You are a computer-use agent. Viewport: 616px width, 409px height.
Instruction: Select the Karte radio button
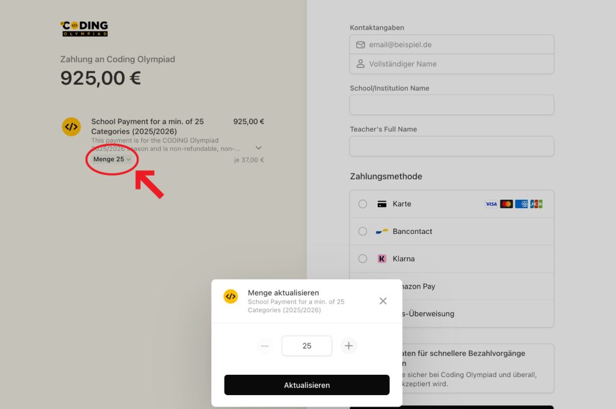[363, 204]
